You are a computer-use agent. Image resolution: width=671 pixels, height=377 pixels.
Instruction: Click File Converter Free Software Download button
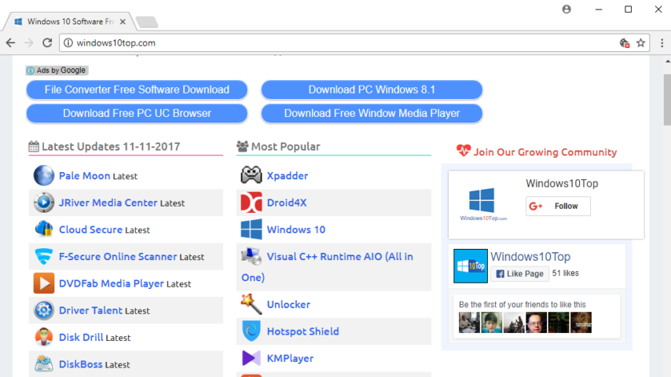coord(137,90)
